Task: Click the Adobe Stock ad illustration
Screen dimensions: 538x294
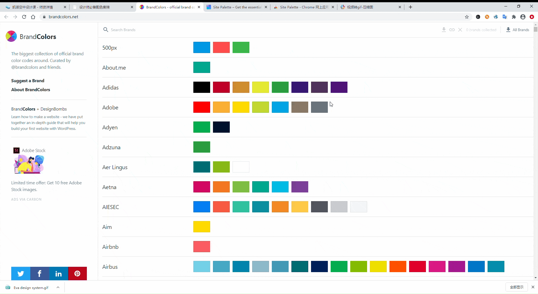Action: coord(29,164)
